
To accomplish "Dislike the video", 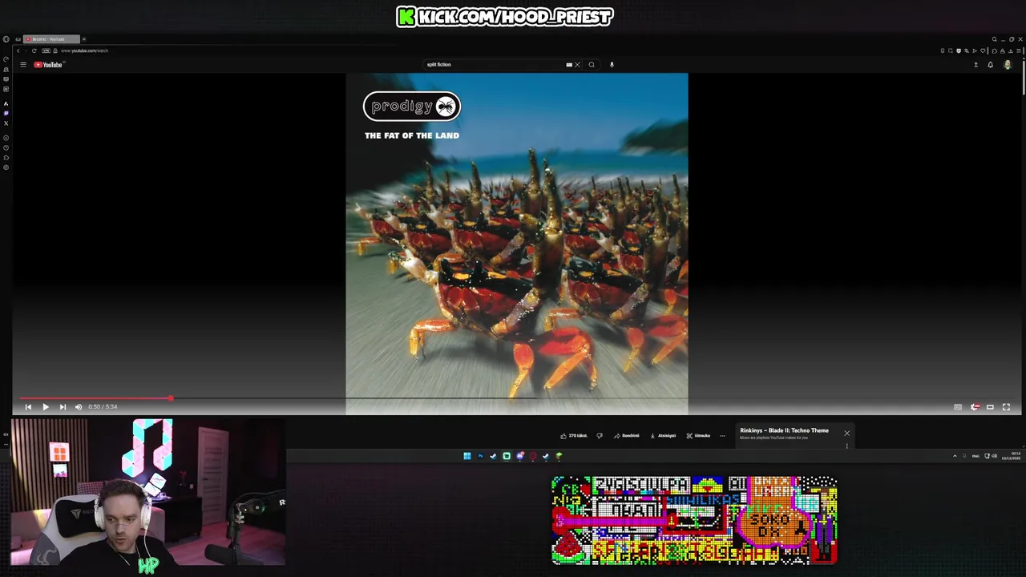I will pyautogui.click(x=600, y=436).
